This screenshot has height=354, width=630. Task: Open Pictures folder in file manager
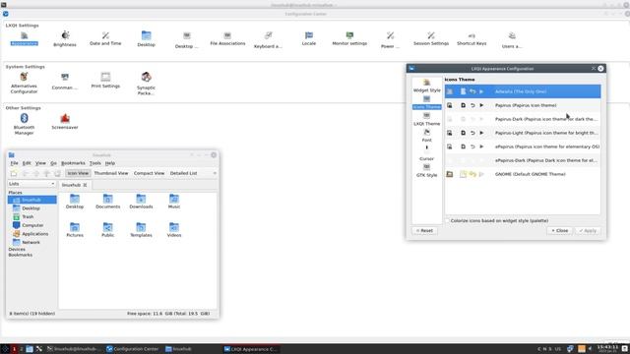click(x=75, y=230)
